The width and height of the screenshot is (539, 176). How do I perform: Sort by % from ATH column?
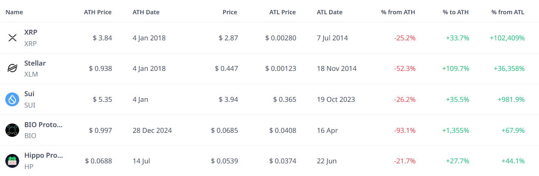(x=398, y=12)
